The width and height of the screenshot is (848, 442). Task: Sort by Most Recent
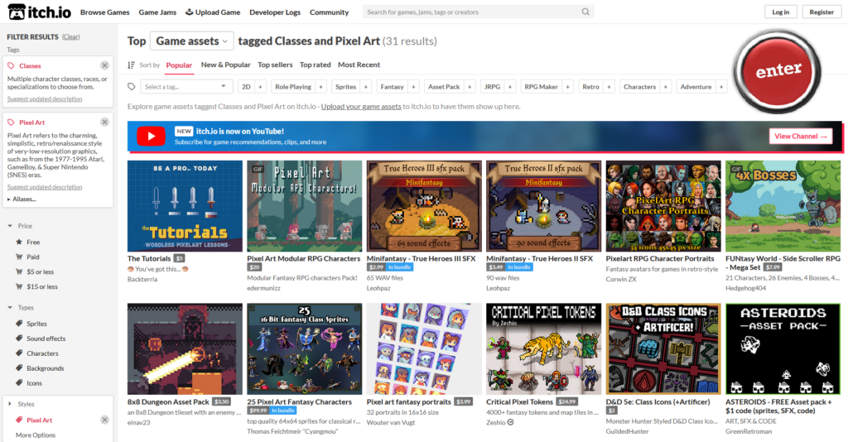pos(359,65)
